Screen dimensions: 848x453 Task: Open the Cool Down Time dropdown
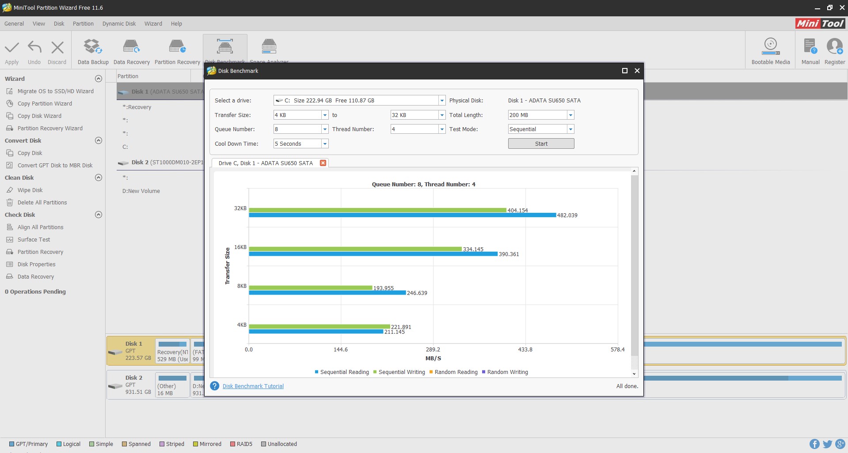325,143
